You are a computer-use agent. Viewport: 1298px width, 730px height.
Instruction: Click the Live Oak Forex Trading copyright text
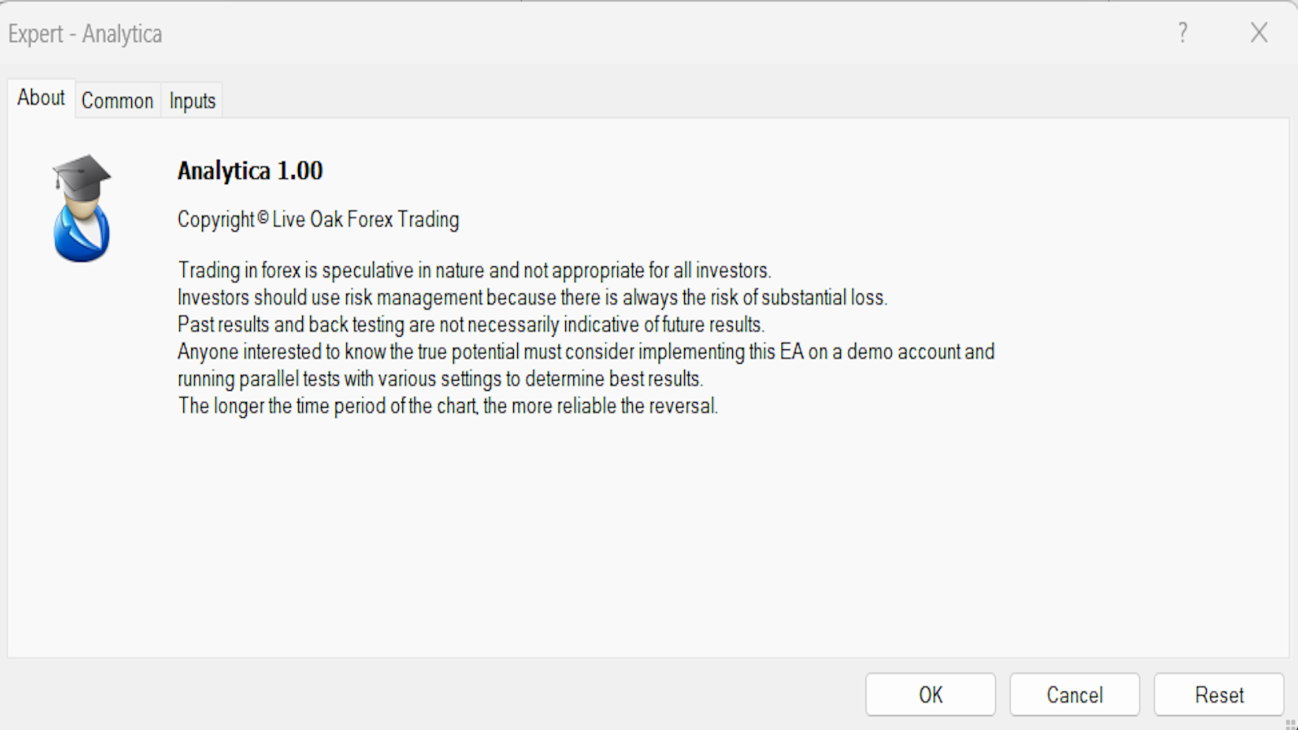pos(365,220)
